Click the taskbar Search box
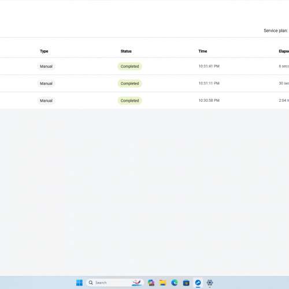Image resolution: width=289 pixels, height=289 pixels. [114, 283]
